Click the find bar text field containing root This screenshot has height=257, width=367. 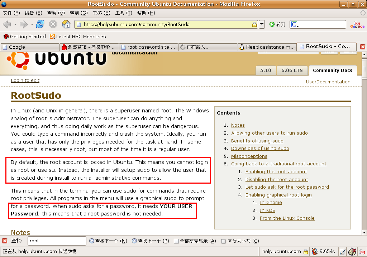pyautogui.click(x=57, y=241)
